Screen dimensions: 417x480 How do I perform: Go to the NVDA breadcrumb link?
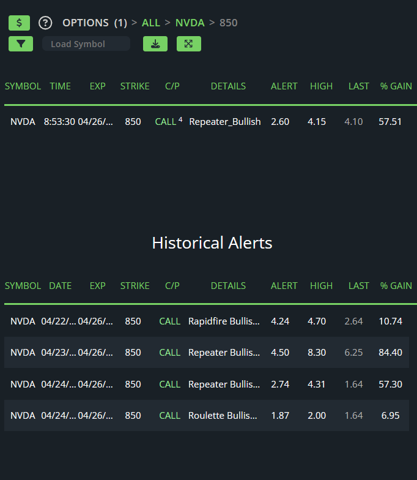(x=190, y=23)
